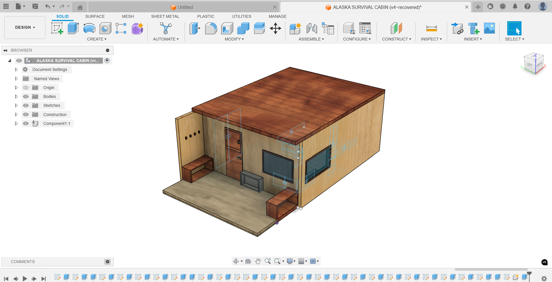The width and height of the screenshot is (552, 282).
Task: Expand the Origin folder
Action: pos(16,88)
